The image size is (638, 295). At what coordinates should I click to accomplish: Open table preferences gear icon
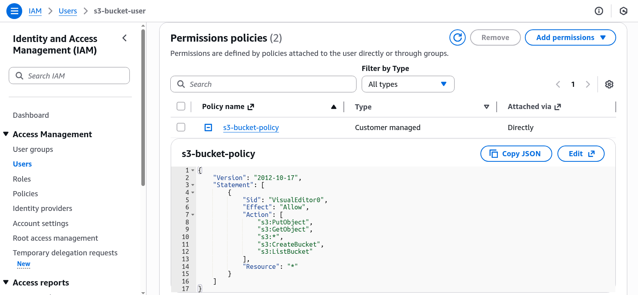pyautogui.click(x=609, y=84)
